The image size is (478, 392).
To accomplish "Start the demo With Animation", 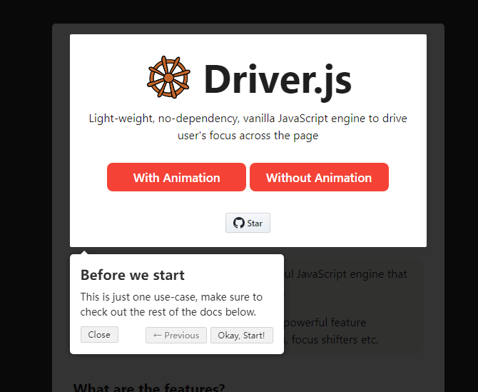I will (176, 177).
